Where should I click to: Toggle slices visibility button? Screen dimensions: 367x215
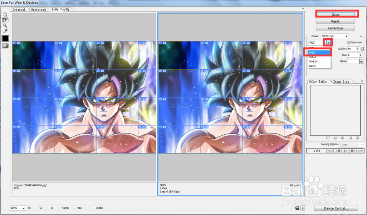pos(5,46)
